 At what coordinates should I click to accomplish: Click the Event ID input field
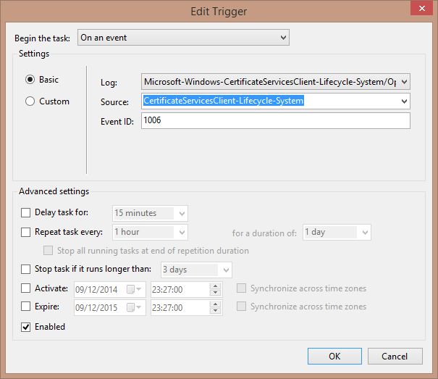275,120
